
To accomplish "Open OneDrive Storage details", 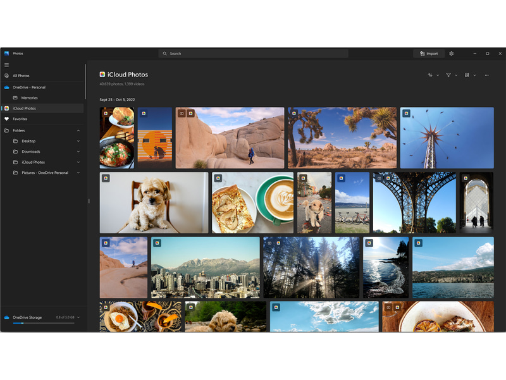I will coord(28,317).
